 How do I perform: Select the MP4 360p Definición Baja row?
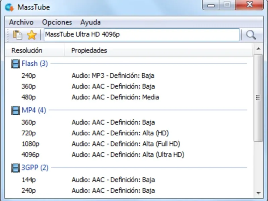click(129, 122)
